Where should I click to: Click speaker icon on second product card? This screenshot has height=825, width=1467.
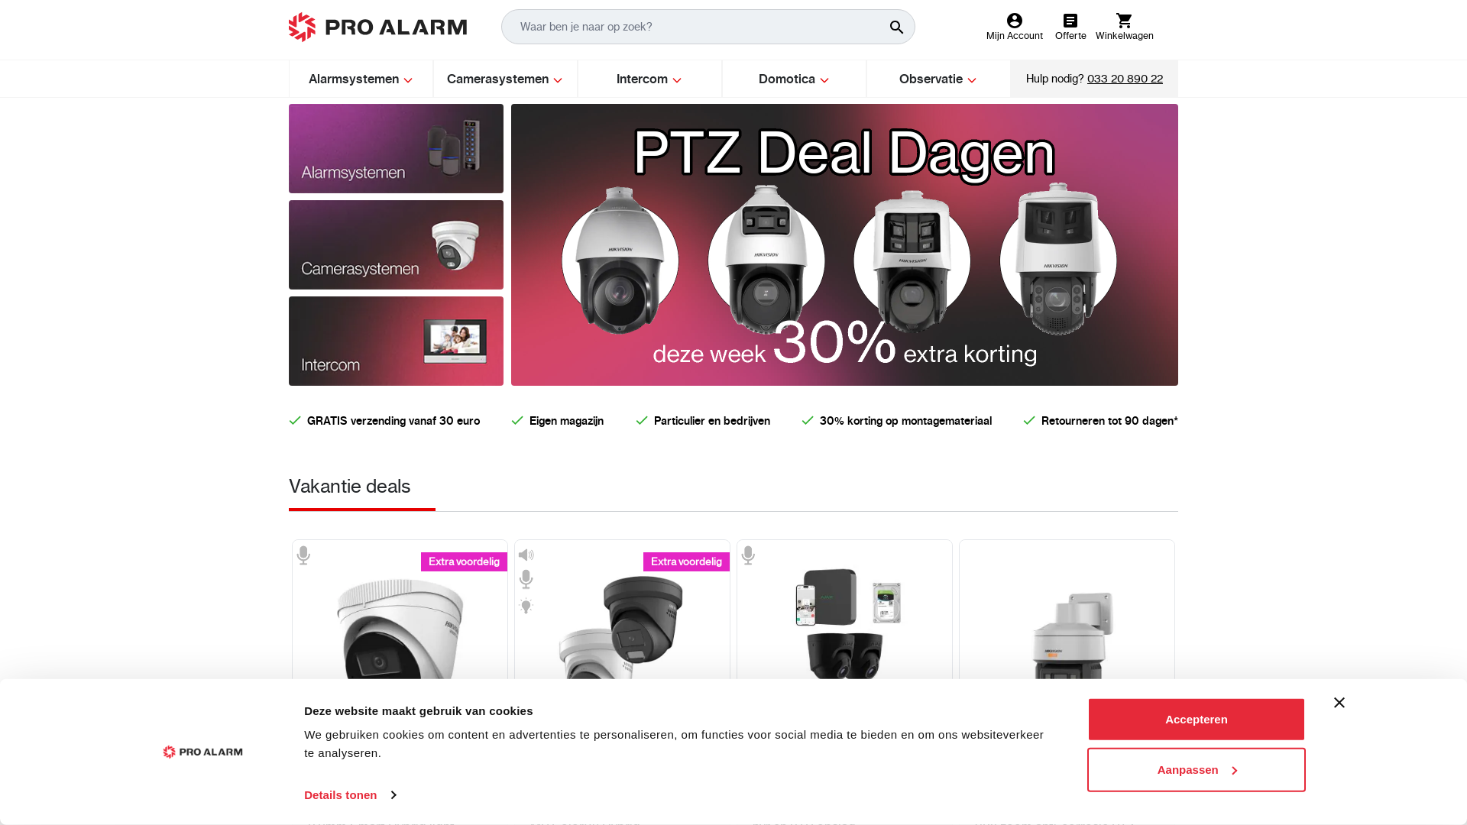click(x=526, y=555)
